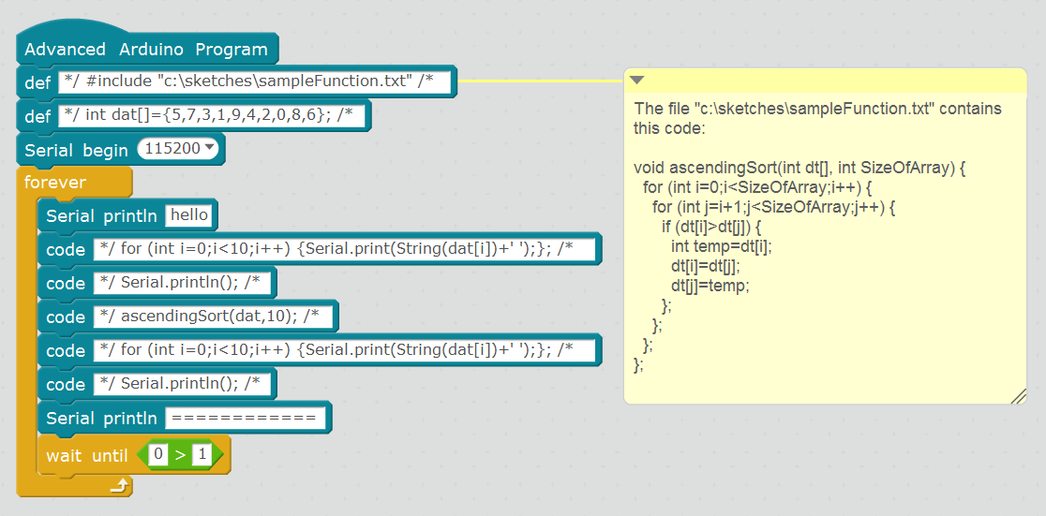The image size is (1046, 516).
Task: Select the wait until block label
Action: 86,456
